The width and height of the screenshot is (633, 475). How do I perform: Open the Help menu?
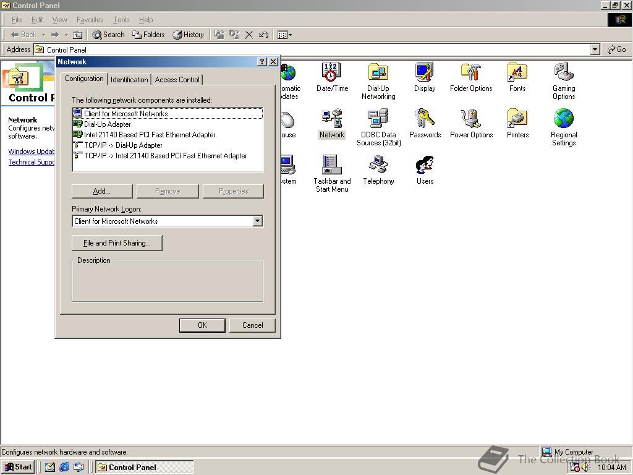click(146, 20)
